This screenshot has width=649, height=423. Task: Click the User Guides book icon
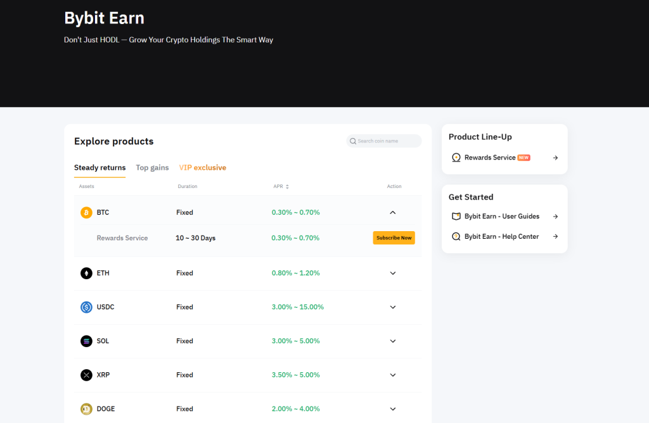(x=456, y=217)
